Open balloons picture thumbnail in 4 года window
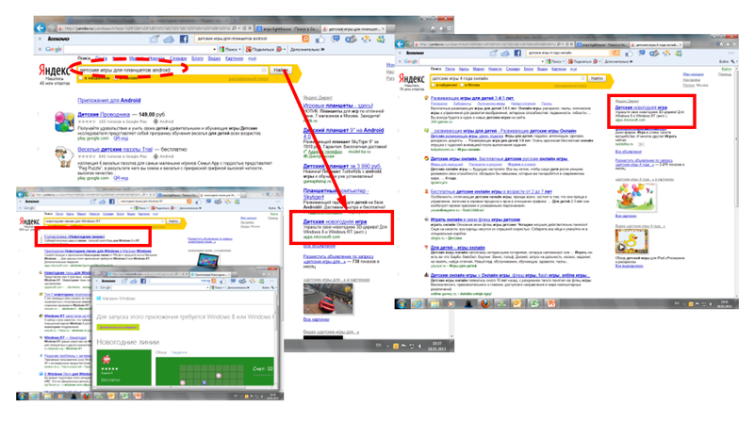Screen dimensions: 754x422 [x=635, y=197]
